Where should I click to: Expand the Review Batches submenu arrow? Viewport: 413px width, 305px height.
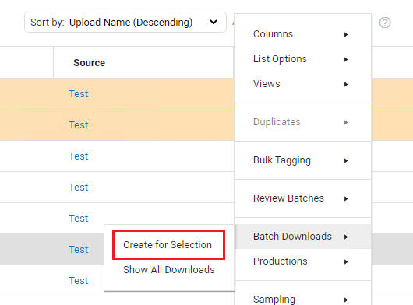coord(346,198)
